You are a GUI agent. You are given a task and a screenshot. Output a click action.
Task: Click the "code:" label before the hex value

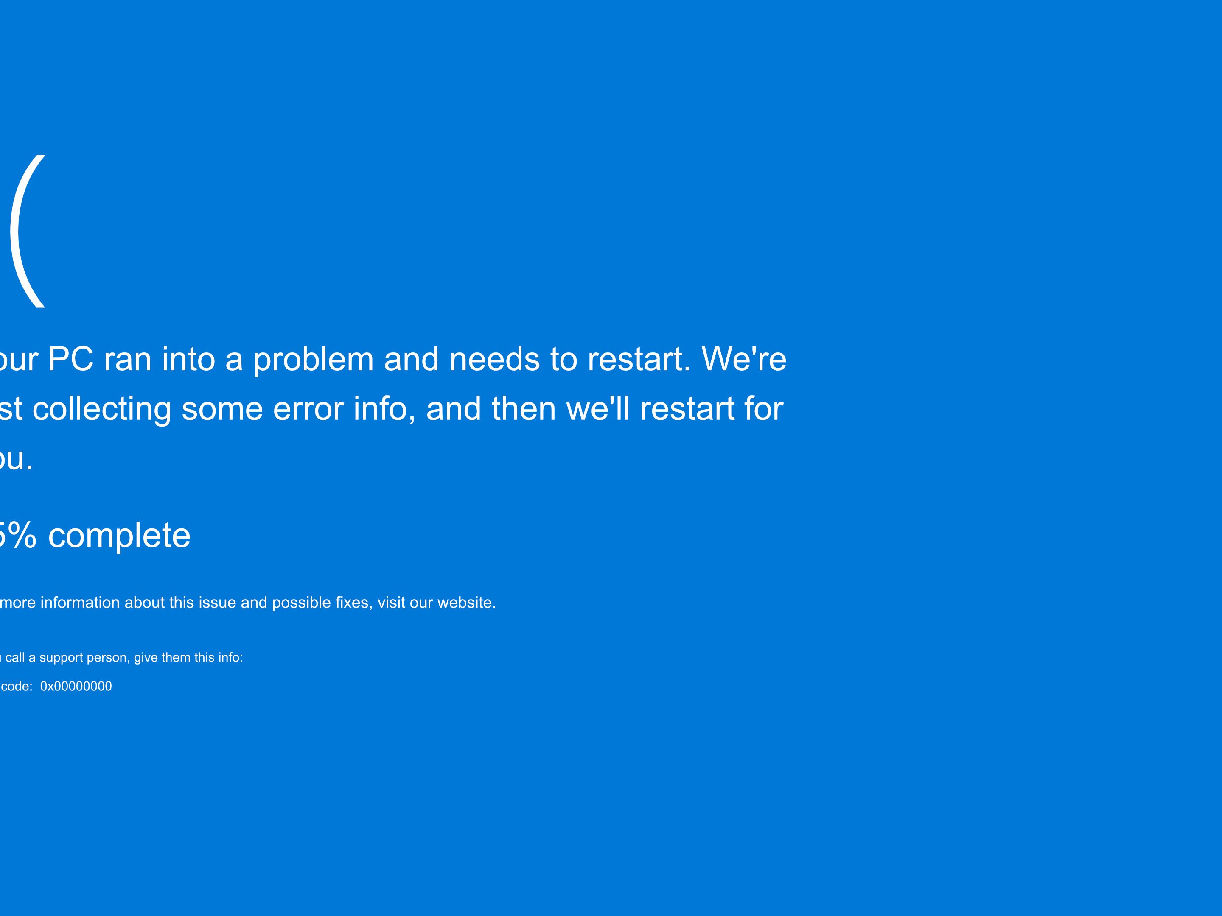(x=17, y=686)
